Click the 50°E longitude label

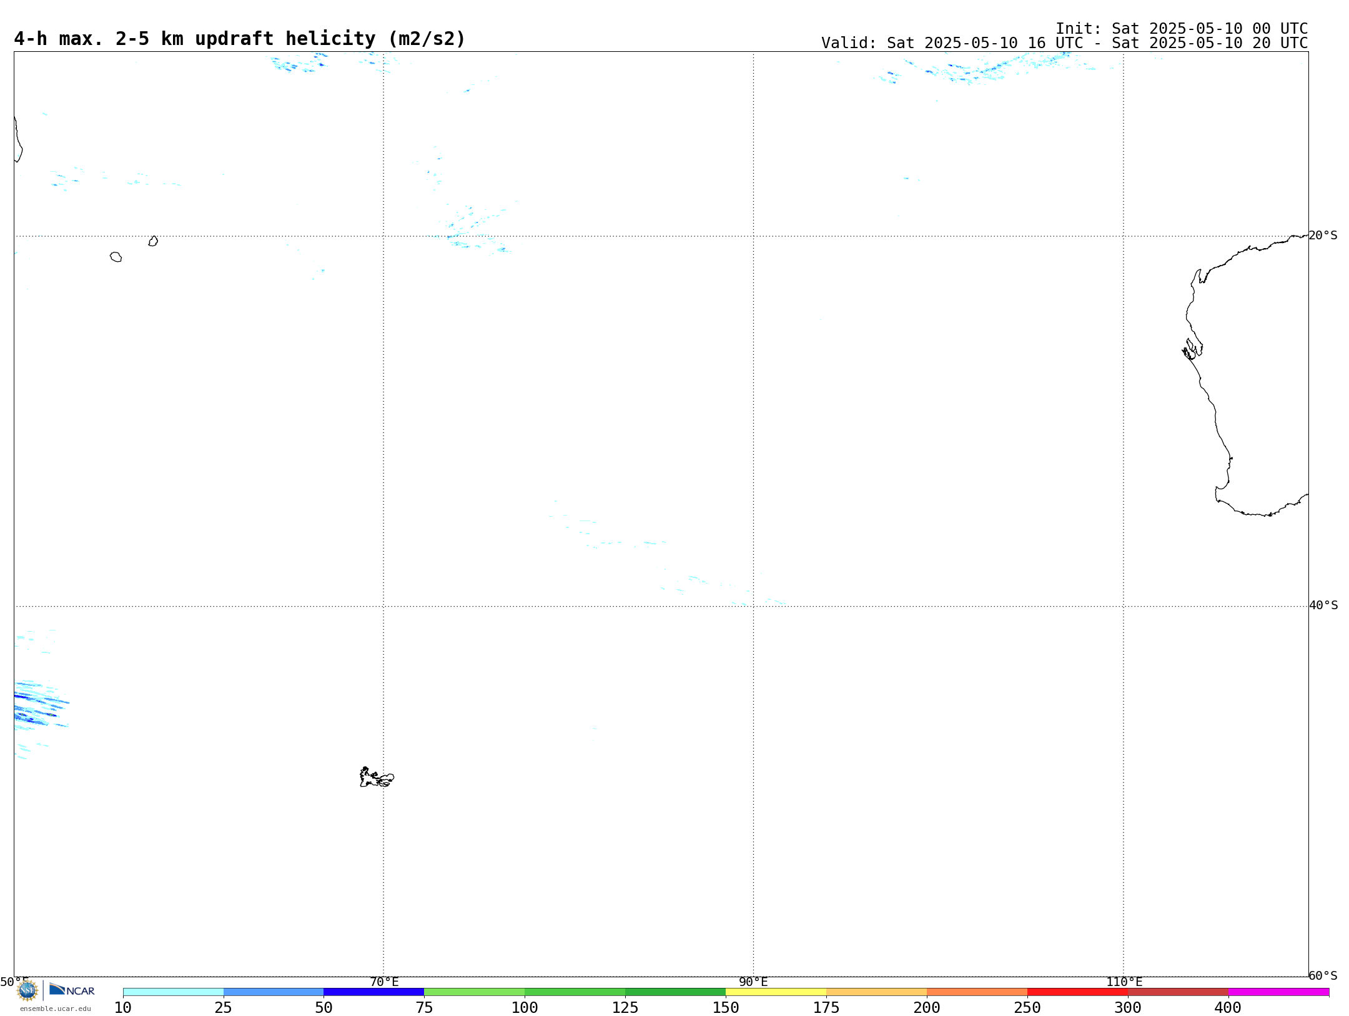tap(14, 982)
